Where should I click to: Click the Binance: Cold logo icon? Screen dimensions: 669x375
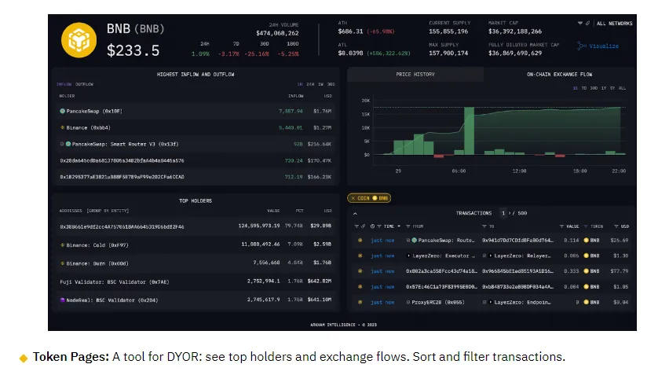62,245
